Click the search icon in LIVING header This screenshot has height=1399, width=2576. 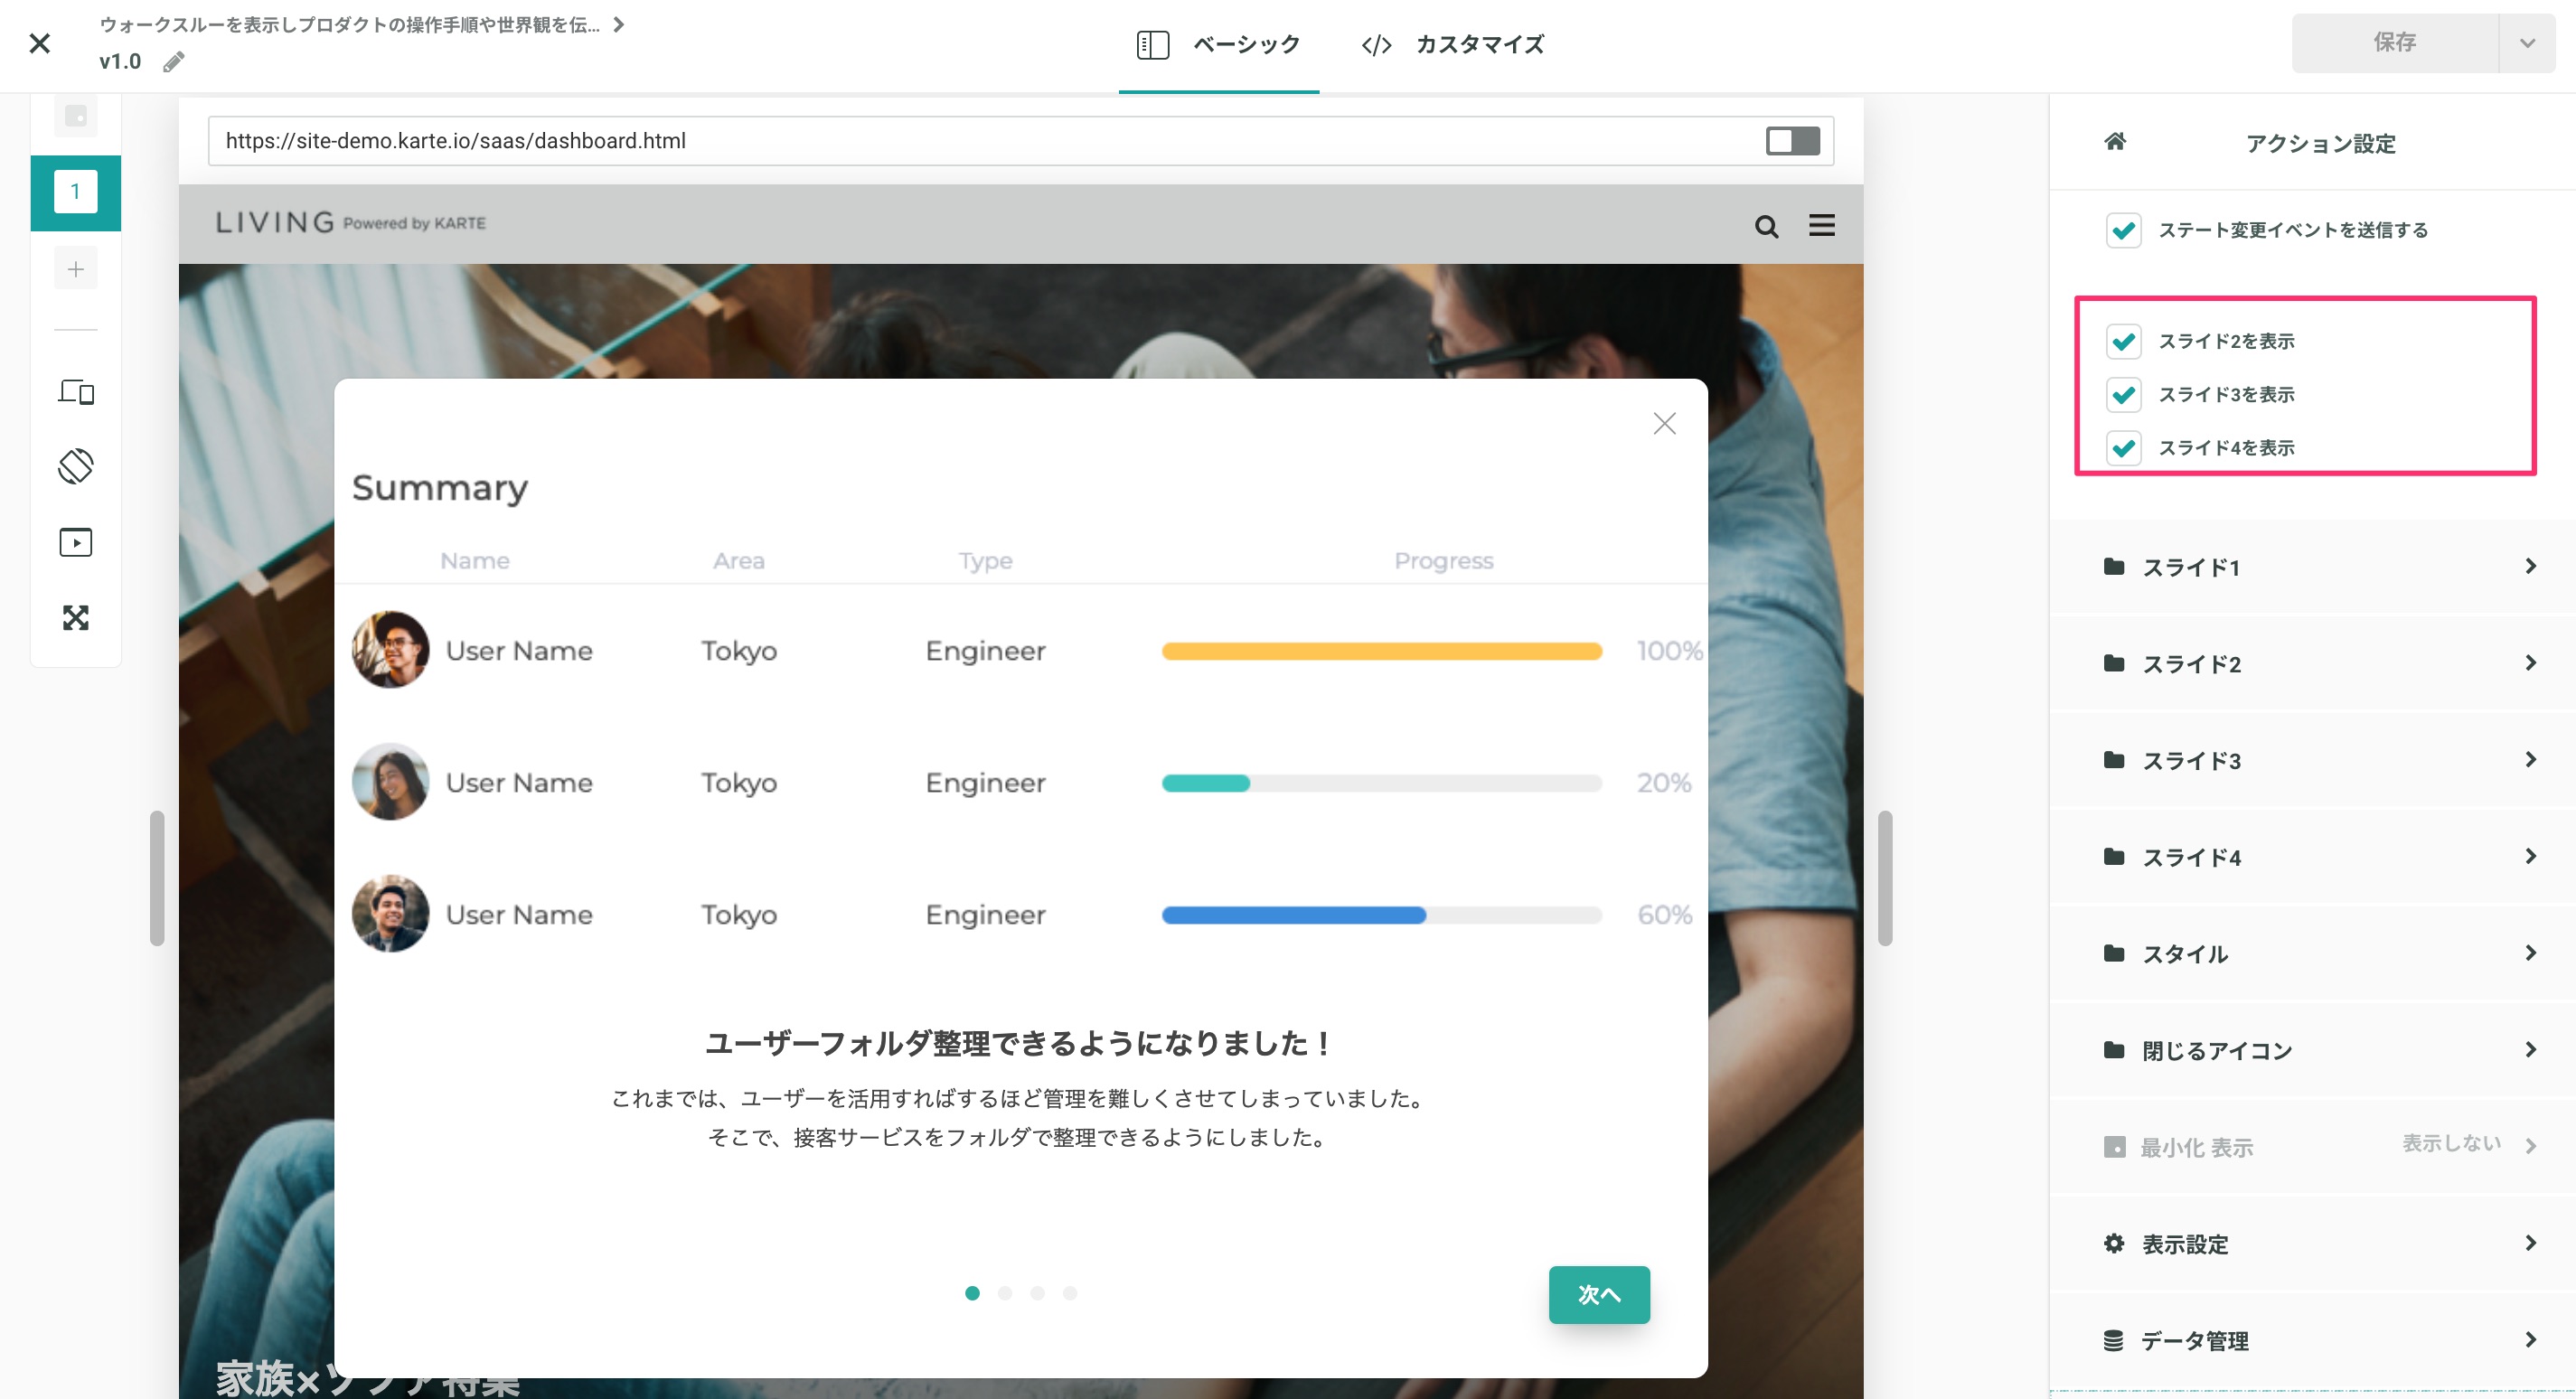point(1766,226)
